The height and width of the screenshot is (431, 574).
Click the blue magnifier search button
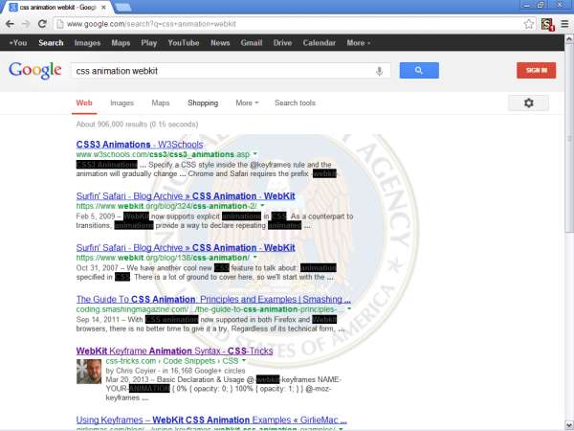point(419,70)
